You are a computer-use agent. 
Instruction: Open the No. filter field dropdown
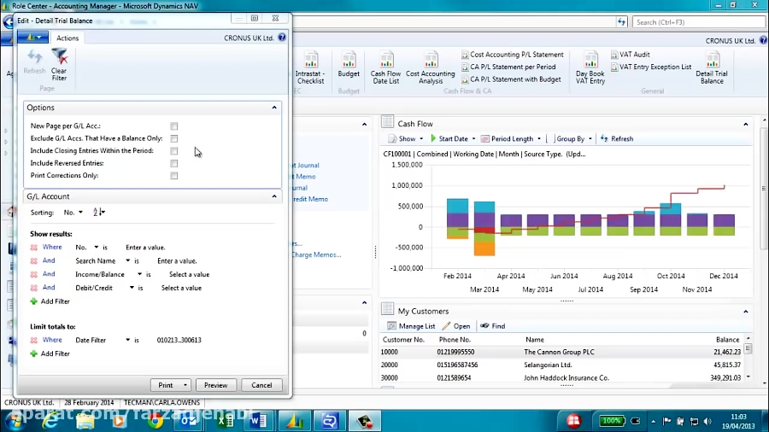pyautogui.click(x=96, y=248)
